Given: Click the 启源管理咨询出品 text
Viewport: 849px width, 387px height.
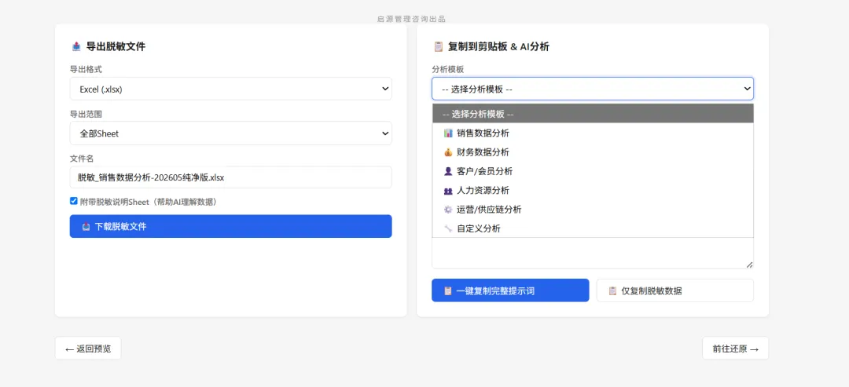Looking at the screenshot, I should (411, 19).
